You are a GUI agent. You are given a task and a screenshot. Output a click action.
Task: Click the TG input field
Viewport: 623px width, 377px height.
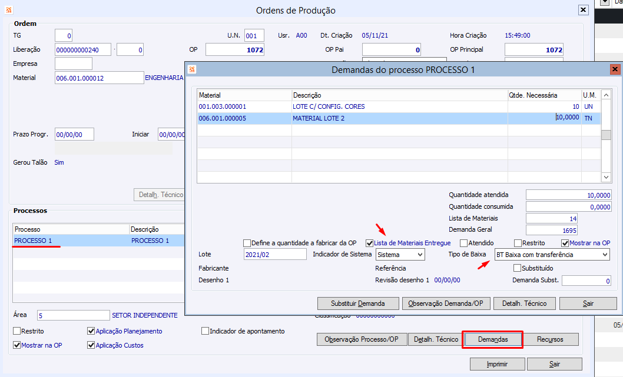64,35
